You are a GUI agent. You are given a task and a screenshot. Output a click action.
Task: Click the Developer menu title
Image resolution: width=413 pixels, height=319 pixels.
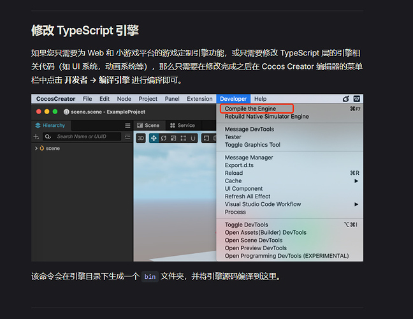point(233,99)
